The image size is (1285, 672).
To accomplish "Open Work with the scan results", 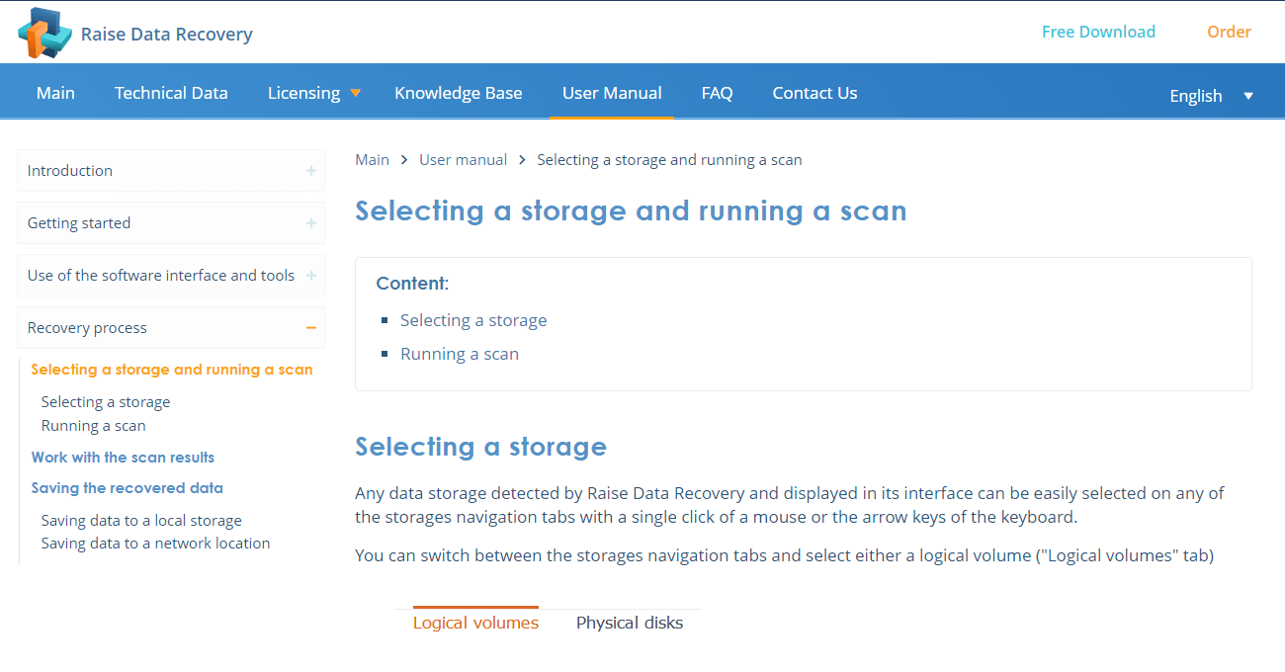I will pyautogui.click(x=122, y=457).
